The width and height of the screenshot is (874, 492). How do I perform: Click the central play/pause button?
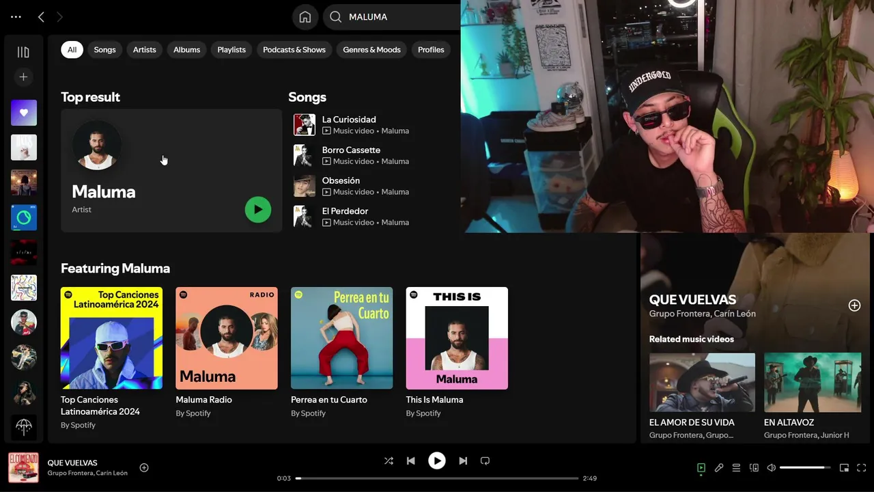[437, 461]
